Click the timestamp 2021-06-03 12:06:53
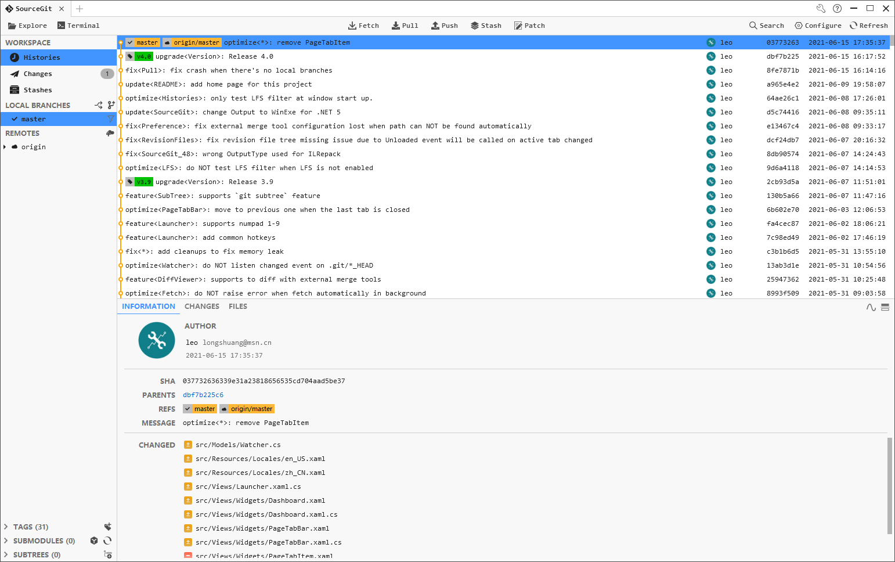This screenshot has height=562, width=895. click(x=847, y=210)
